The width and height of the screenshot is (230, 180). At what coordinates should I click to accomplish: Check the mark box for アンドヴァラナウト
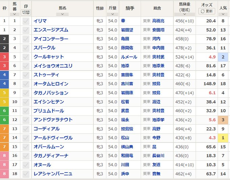point(26,120)
